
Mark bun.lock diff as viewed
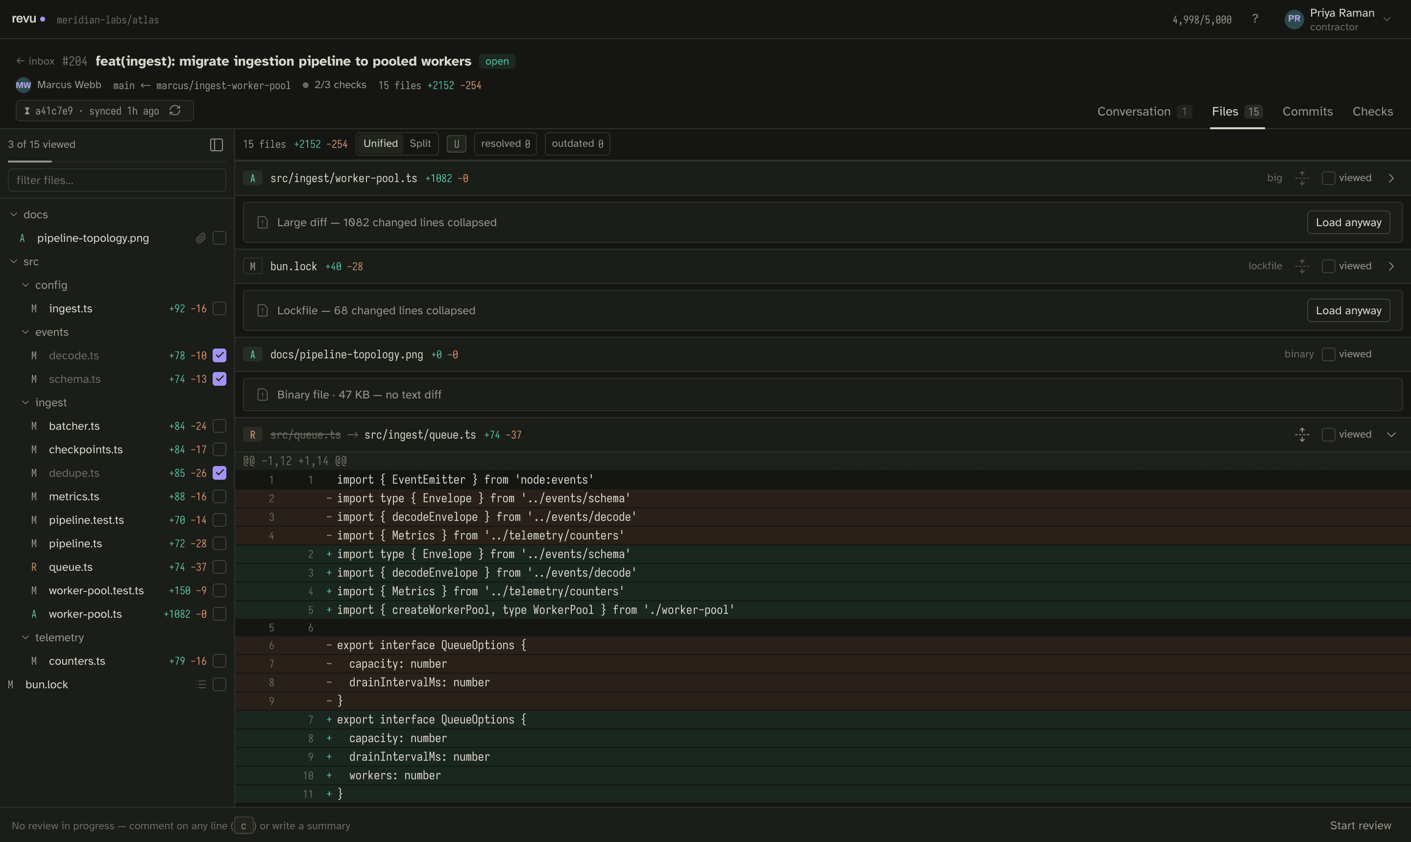click(1329, 266)
